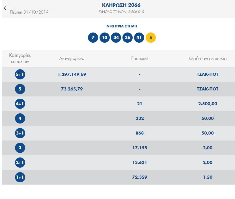Image resolution: width=235 pixels, height=199 pixels.
Task: Click the Επιτυχίες column header
Action: pyautogui.click(x=140, y=59)
